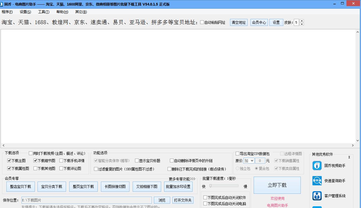Viewport: 361px width, 208px height.
Task: Uncheck 下载主图 main image download
Action: (10, 160)
